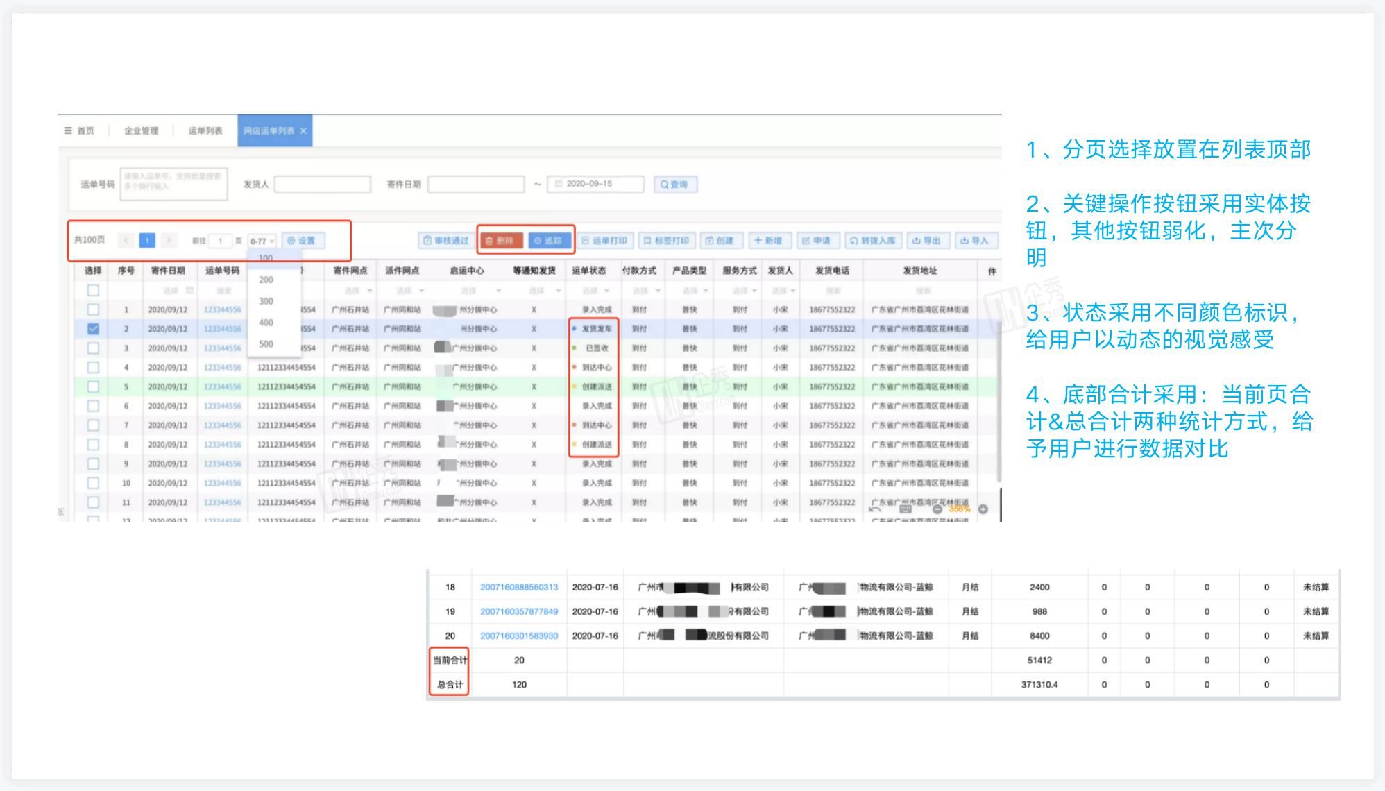Open waybill link 2007160888560313
Image resolution: width=1385 pixels, height=791 pixels.
click(x=519, y=587)
